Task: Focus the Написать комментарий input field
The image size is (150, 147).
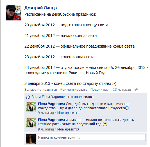Action: pos(91,137)
